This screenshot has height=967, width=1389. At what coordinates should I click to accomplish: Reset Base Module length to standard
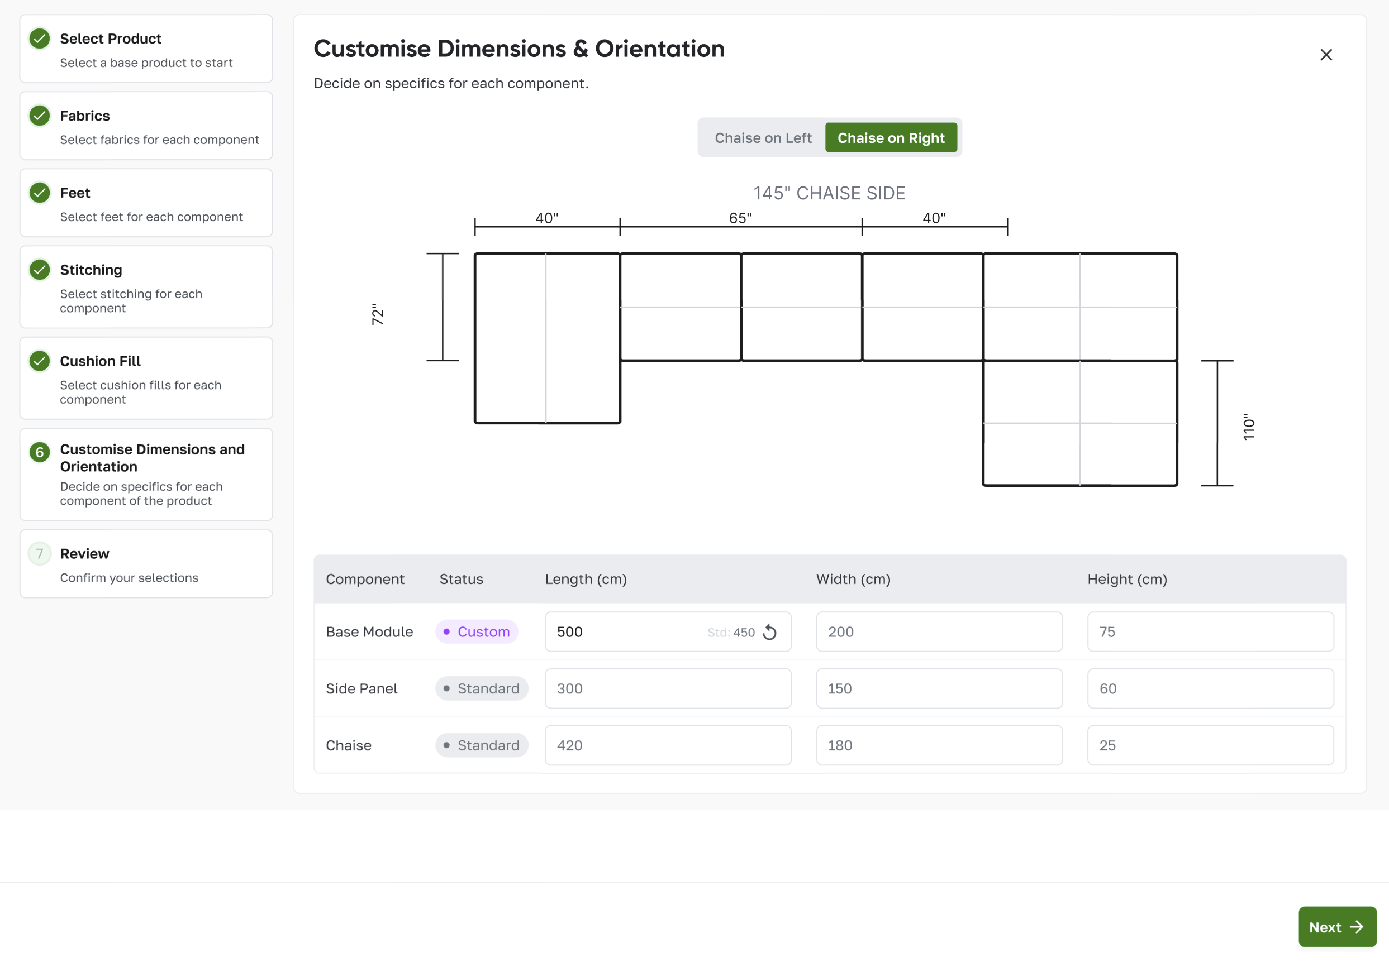coord(769,632)
